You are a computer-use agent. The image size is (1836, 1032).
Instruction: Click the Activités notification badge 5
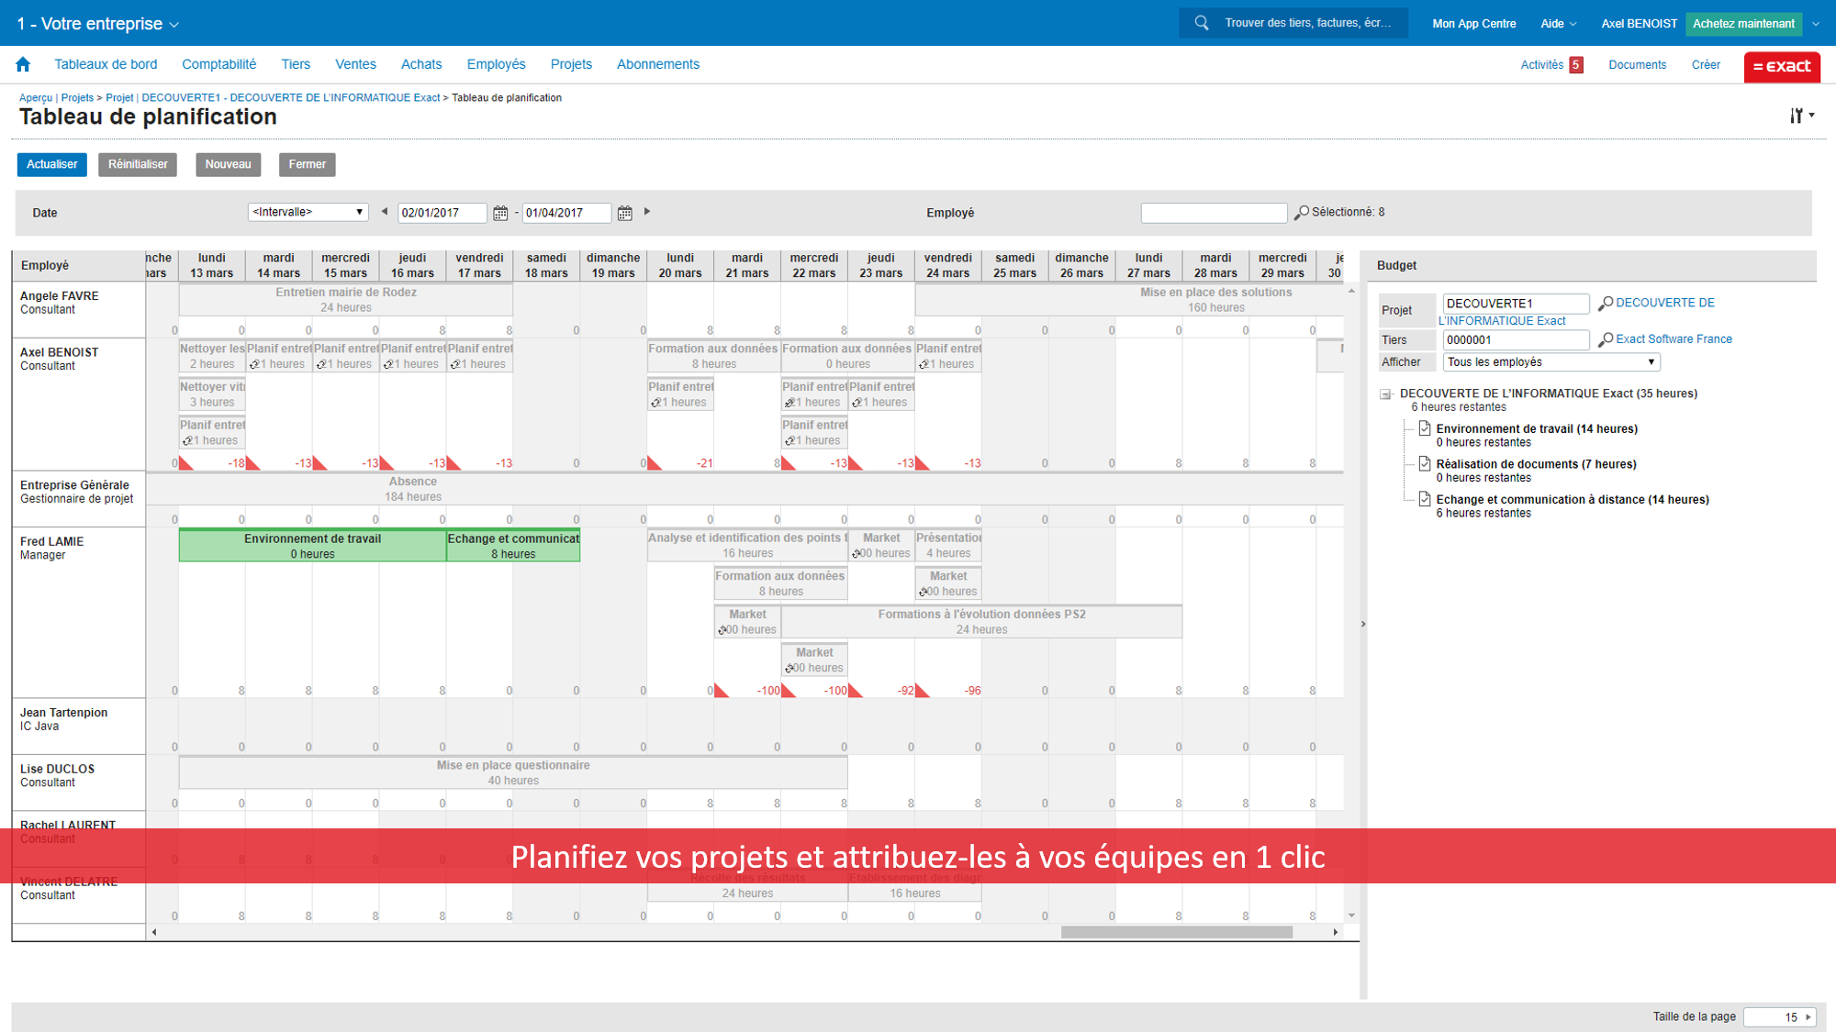coord(1576,65)
